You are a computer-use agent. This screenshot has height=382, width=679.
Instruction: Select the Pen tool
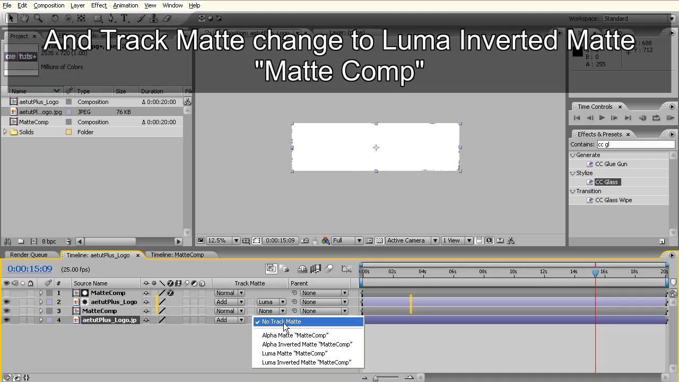pos(111,18)
